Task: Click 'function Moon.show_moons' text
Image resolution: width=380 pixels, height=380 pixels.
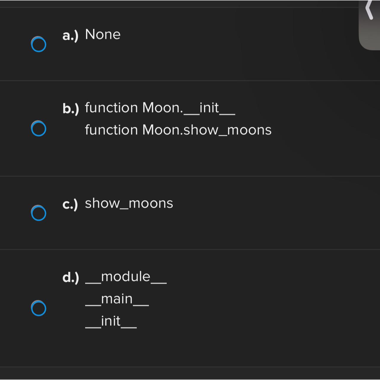Action: [x=178, y=130]
